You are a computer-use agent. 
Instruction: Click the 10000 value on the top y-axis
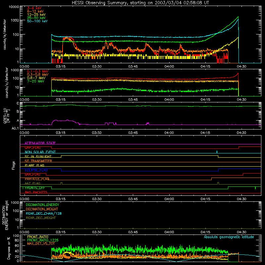(x=14, y=7)
